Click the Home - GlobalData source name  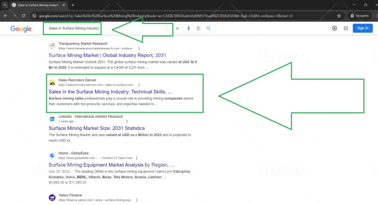pos(73,153)
